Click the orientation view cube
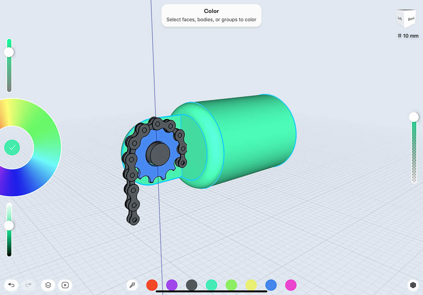 click(406, 18)
